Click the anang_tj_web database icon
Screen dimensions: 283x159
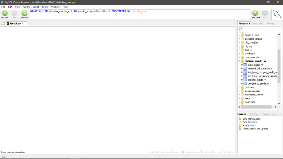click(x=242, y=35)
